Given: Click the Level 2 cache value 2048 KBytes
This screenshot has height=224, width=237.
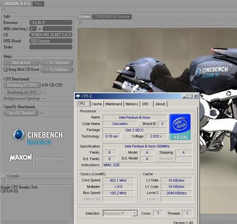Looking at the screenshot, I should [x=176, y=193].
